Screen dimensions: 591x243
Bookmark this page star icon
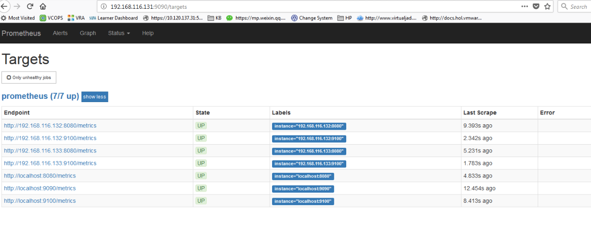coord(547,6)
